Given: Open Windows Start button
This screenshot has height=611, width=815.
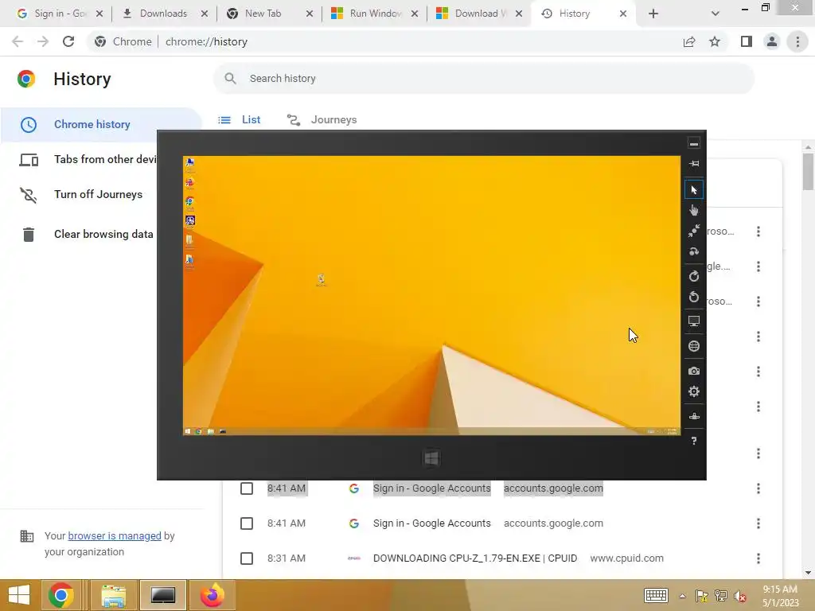Looking at the screenshot, I should 19,595.
